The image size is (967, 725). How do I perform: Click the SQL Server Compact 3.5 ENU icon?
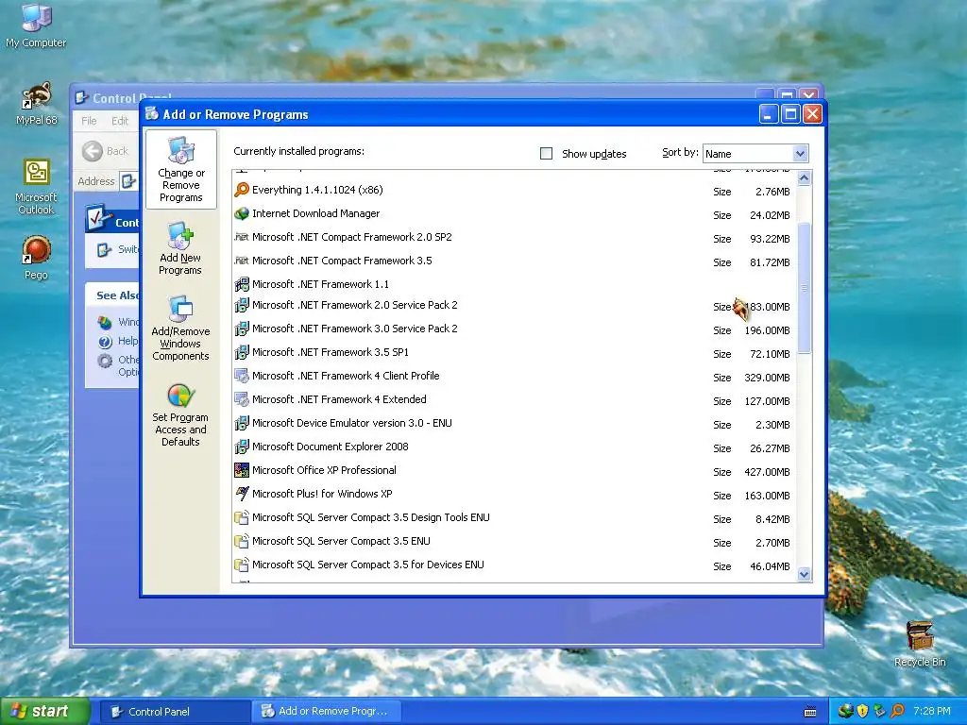(x=242, y=541)
